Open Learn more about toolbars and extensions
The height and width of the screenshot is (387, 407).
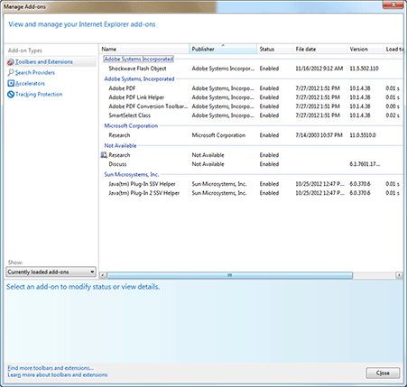[x=58, y=374]
